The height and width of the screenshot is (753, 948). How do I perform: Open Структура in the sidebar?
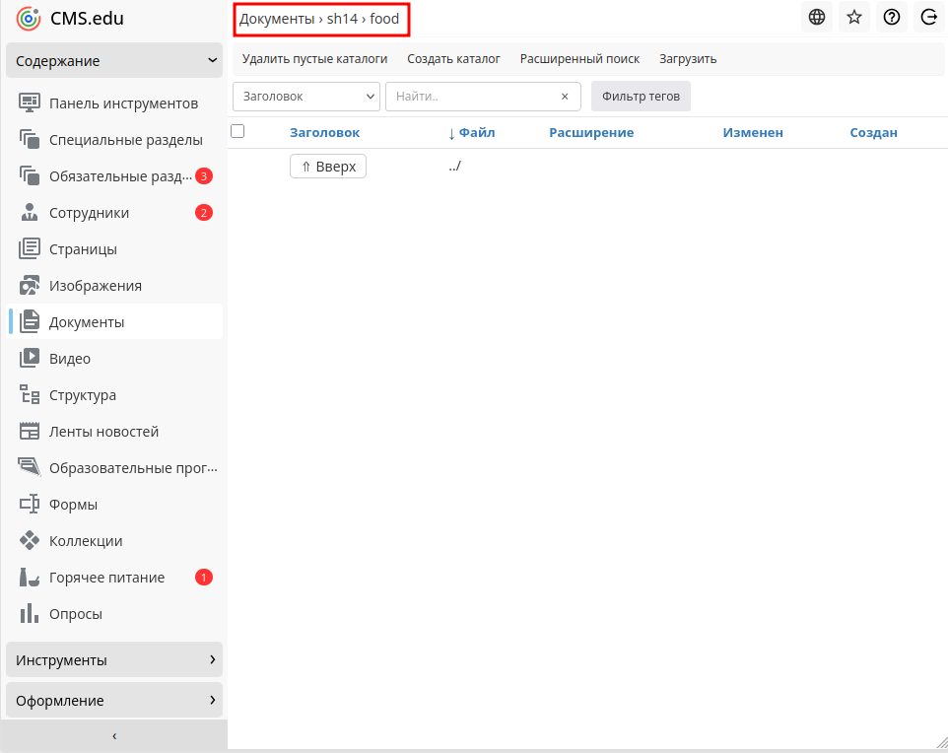(83, 395)
